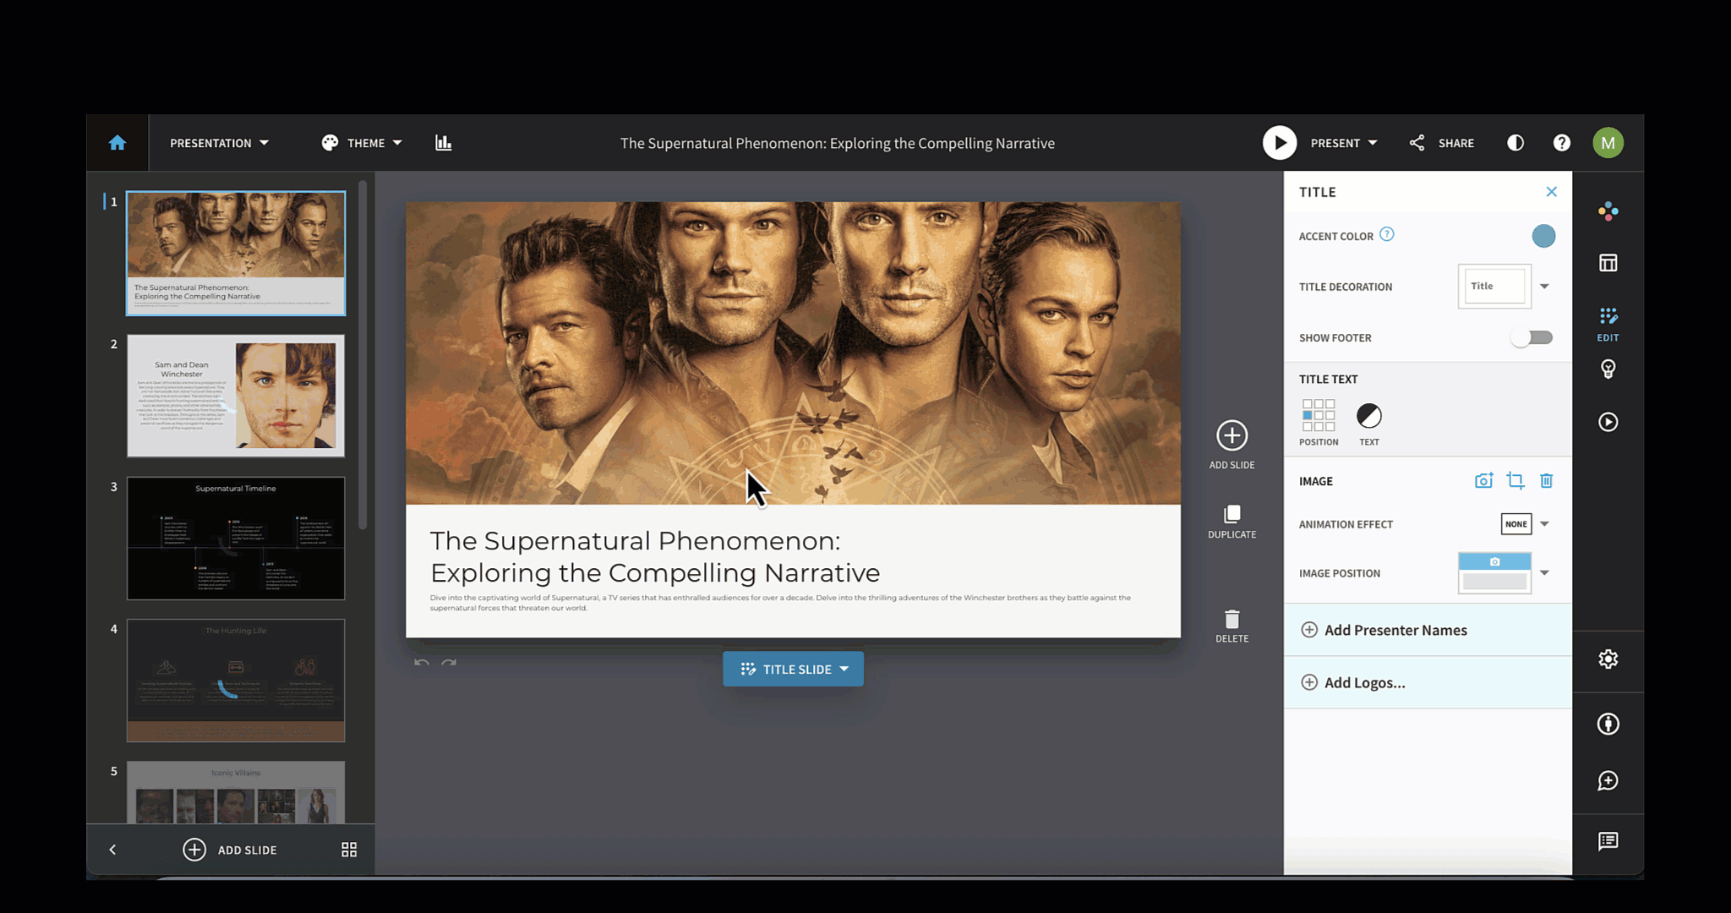
Task: Switch to grid view of slides
Action: click(x=349, y=850)
